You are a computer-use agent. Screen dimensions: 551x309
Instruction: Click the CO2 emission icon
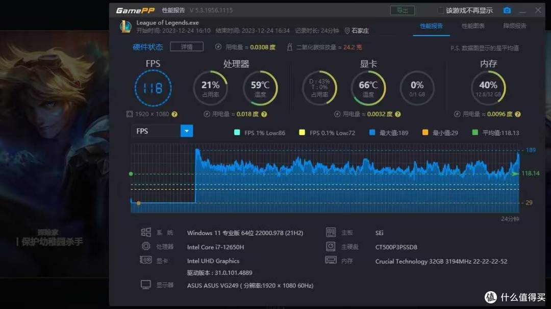[290, 47]
